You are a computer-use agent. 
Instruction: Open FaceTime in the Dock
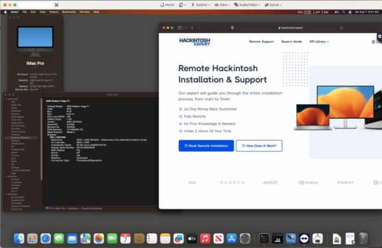[112, 238]
